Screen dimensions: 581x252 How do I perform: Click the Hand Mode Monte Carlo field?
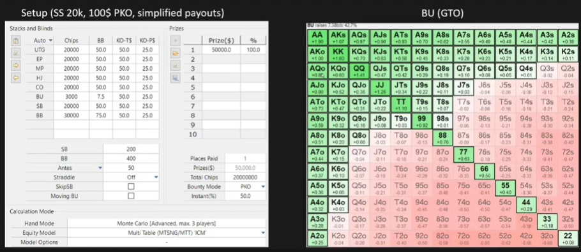[x=167, y=223]
